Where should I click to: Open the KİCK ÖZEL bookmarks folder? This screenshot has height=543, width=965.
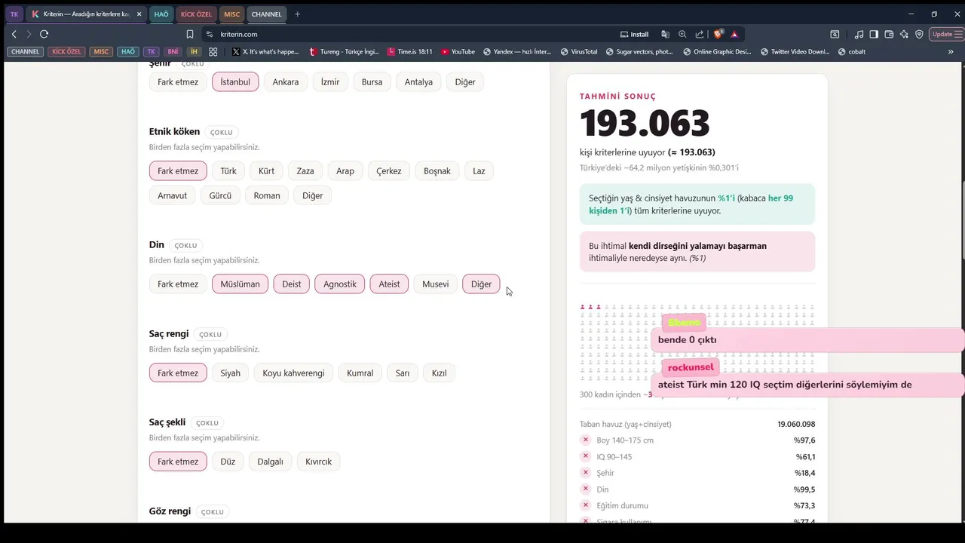click(66, 51)
